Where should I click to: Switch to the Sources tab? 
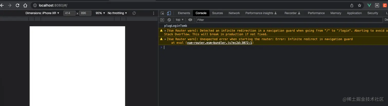[x=217, y=13]
